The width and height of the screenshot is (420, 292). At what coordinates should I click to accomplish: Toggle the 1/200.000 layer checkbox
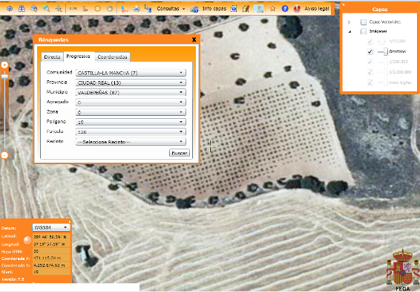[370, 62]
